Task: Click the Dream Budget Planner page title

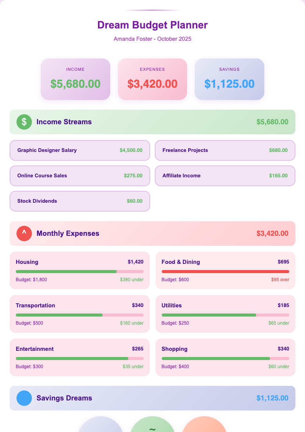Action: pos(152,25)
